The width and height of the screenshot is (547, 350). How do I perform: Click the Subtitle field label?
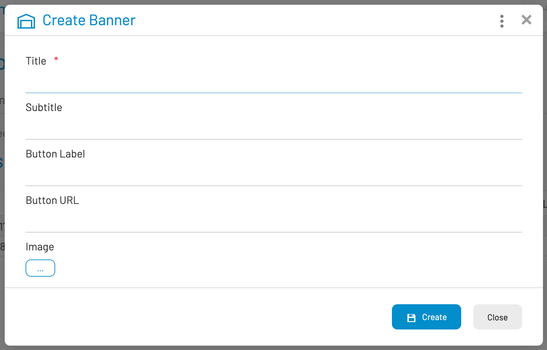coord(44,108)
